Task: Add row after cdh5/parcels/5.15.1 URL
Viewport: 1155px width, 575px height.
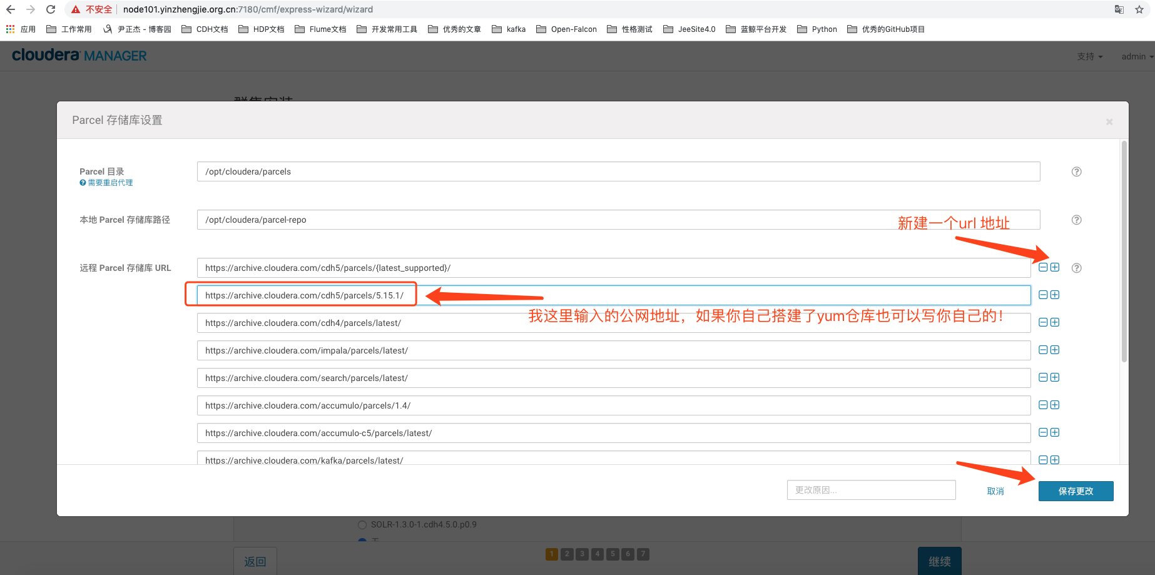Action: tap(1055, 295)
